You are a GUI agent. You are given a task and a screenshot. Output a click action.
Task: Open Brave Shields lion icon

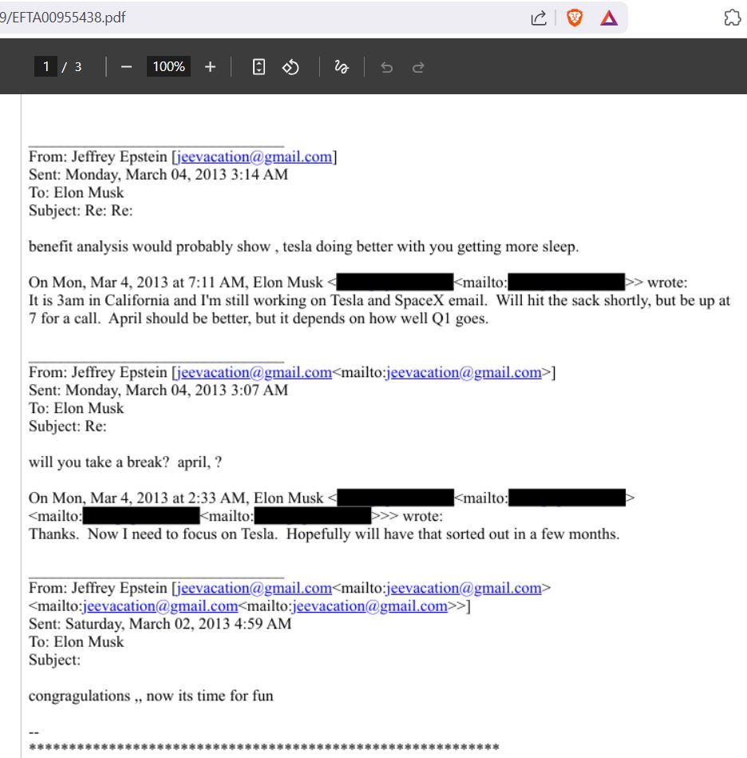tap(574, 18)
